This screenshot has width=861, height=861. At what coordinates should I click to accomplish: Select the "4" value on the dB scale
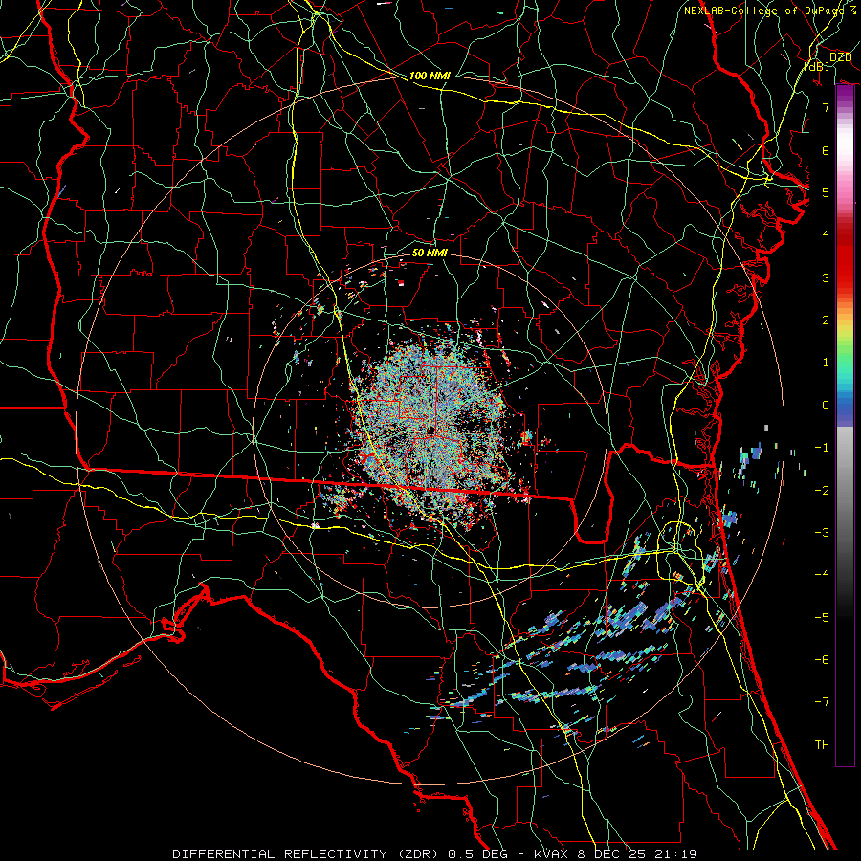click(826, 235)
